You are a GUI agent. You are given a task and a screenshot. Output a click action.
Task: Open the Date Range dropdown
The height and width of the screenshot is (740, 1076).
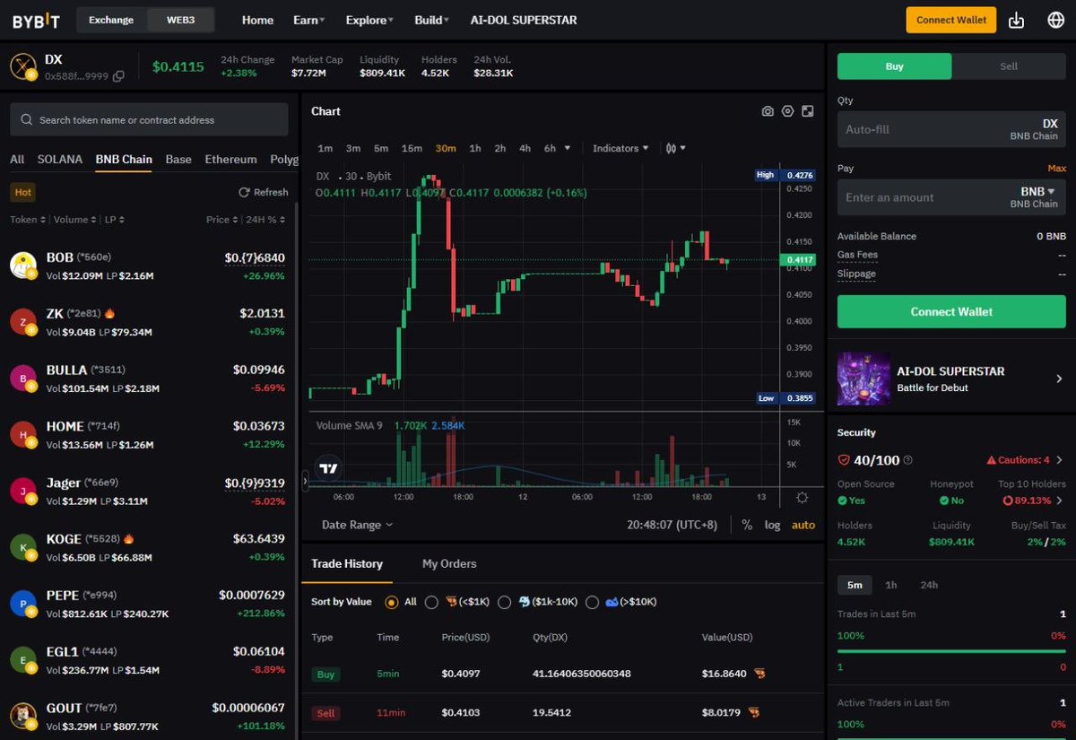click(x=357, y=525)
